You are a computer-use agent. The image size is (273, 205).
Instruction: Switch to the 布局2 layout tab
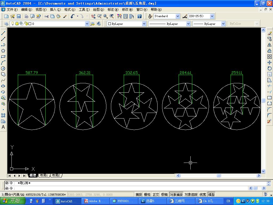[56, 175]
